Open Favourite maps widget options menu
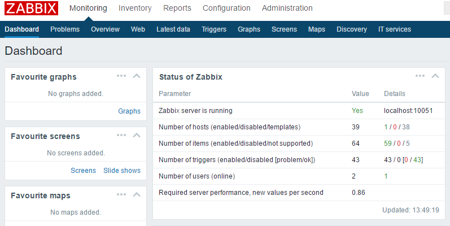 click(121, 195)
